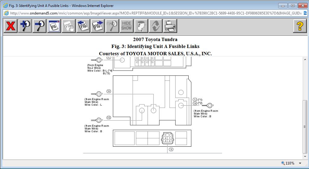Open the zoom level dropdown arrow
The width and height of the screenshot is (309, 169).
pyautogui.click(x=300, y=163)
